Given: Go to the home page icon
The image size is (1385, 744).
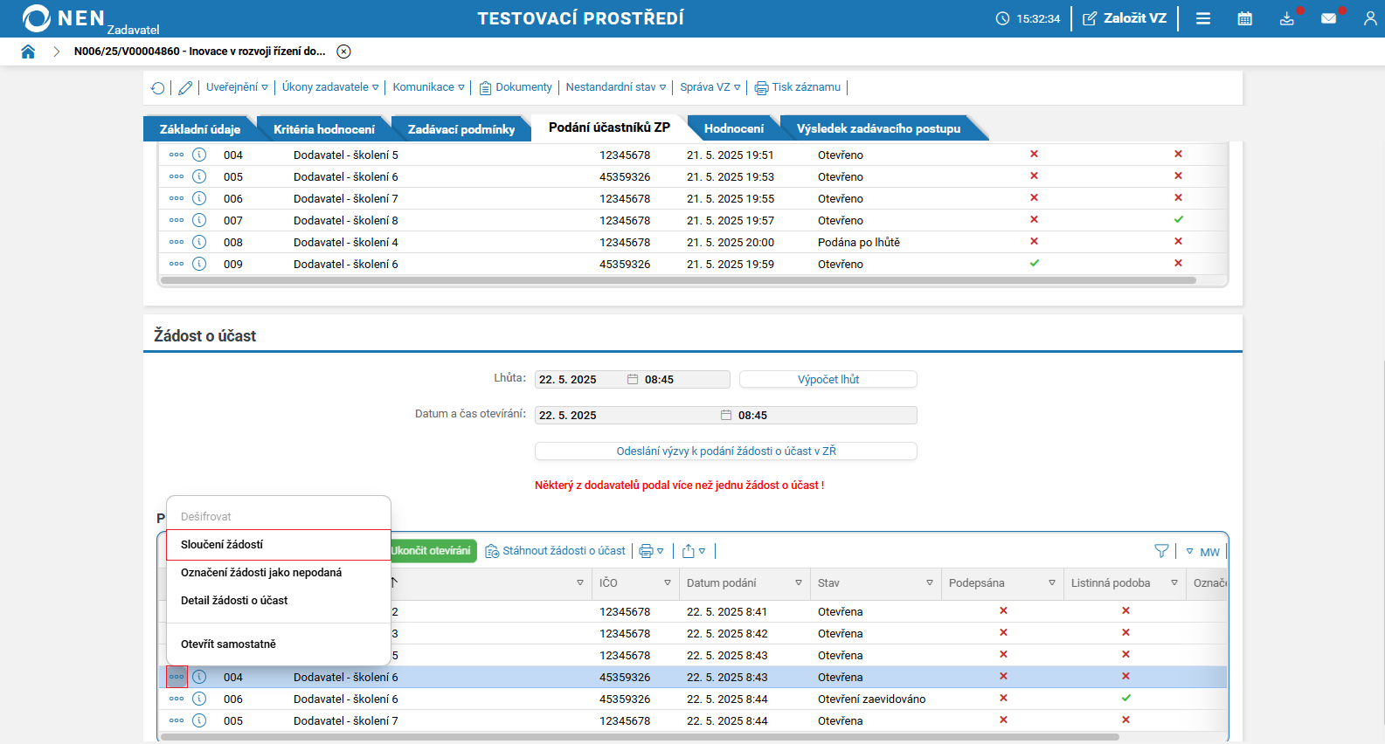Looking at the screenshot, I should (x=28, y=52).
